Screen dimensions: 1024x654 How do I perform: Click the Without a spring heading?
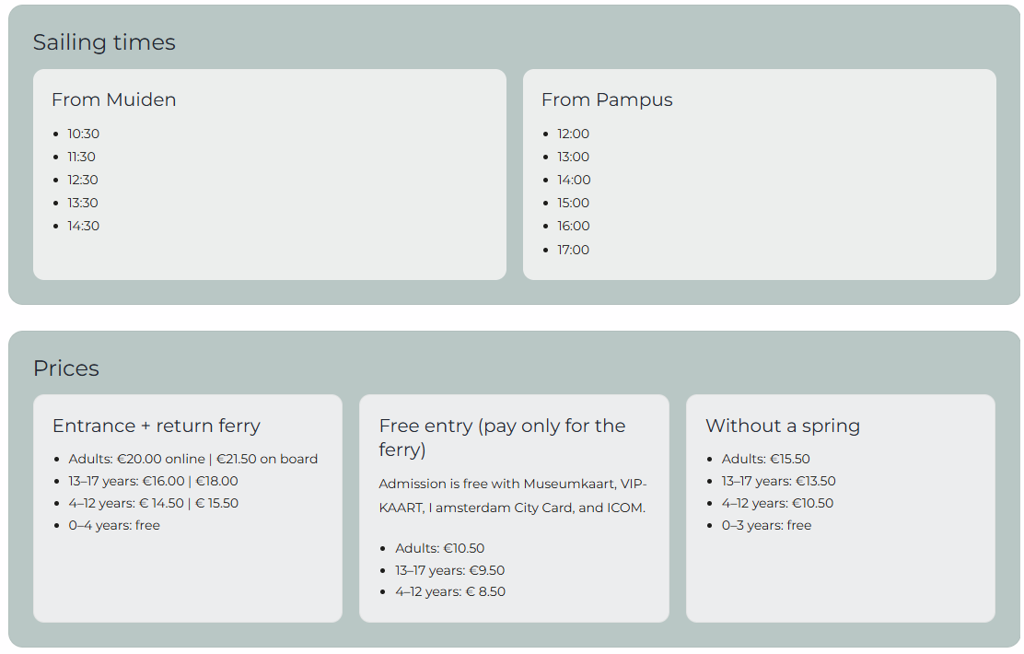(x=783, y=426)
